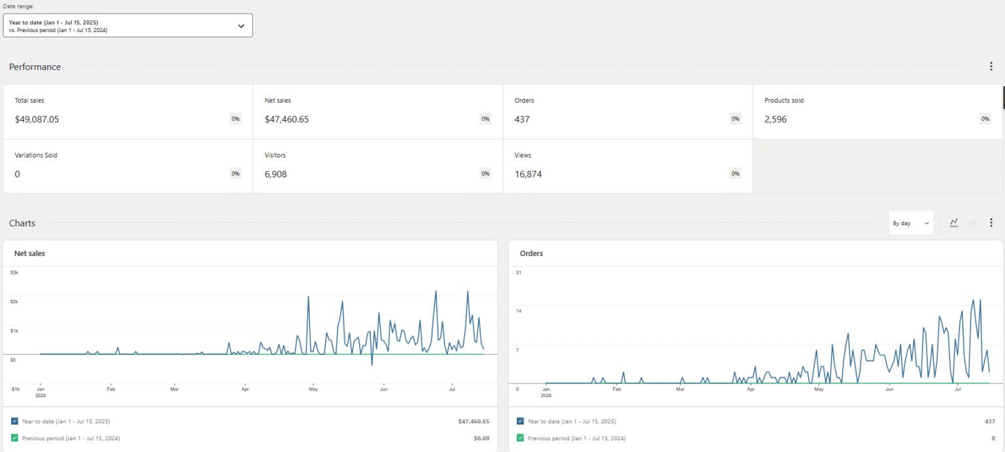
Task: Open the Charts section ellipsis menu
Action: (x=991, y=223)
